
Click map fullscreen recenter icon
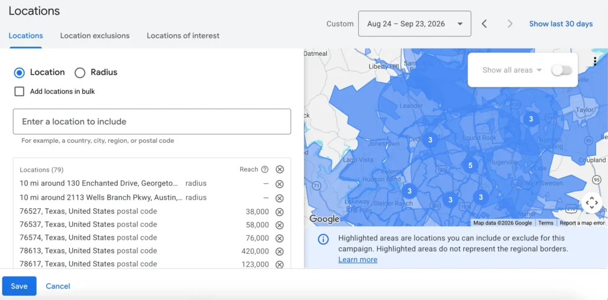coord(591,203)
